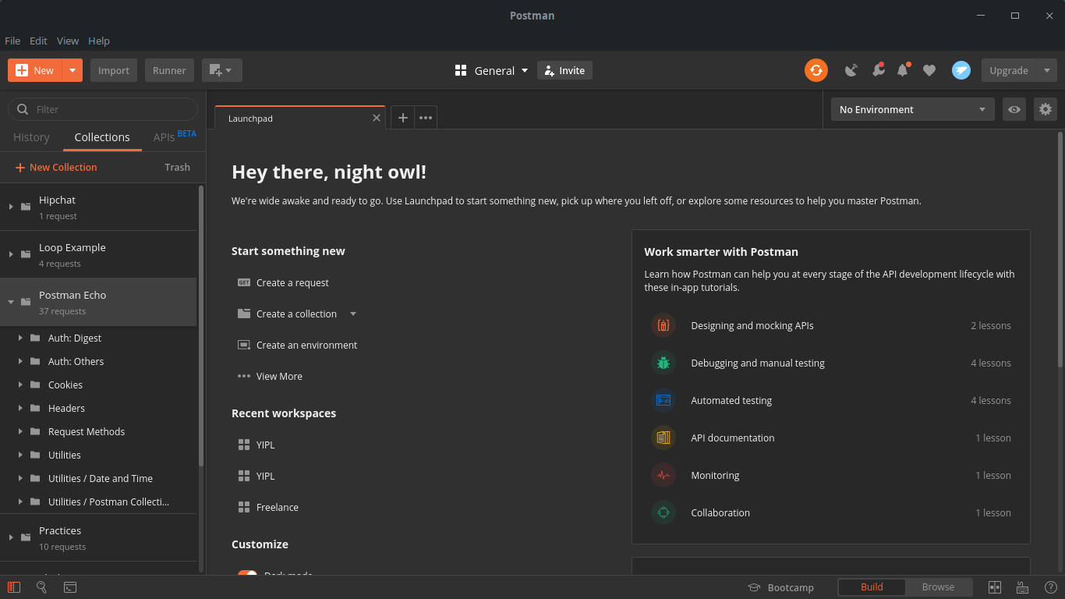The image size is (1065, 599).
Task: Toggle the sidebar icon in the status bar
Action: click(x=13, y=587)
